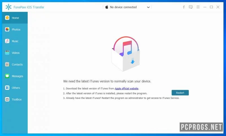This screenshot has height=136, width=226.
Task: Click the FonePaw snowflake logo icon
Action: (x=8, y=7)
